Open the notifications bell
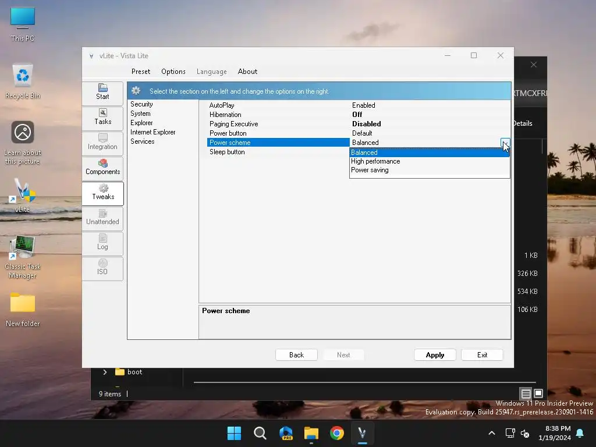 [x=580, y=433]
